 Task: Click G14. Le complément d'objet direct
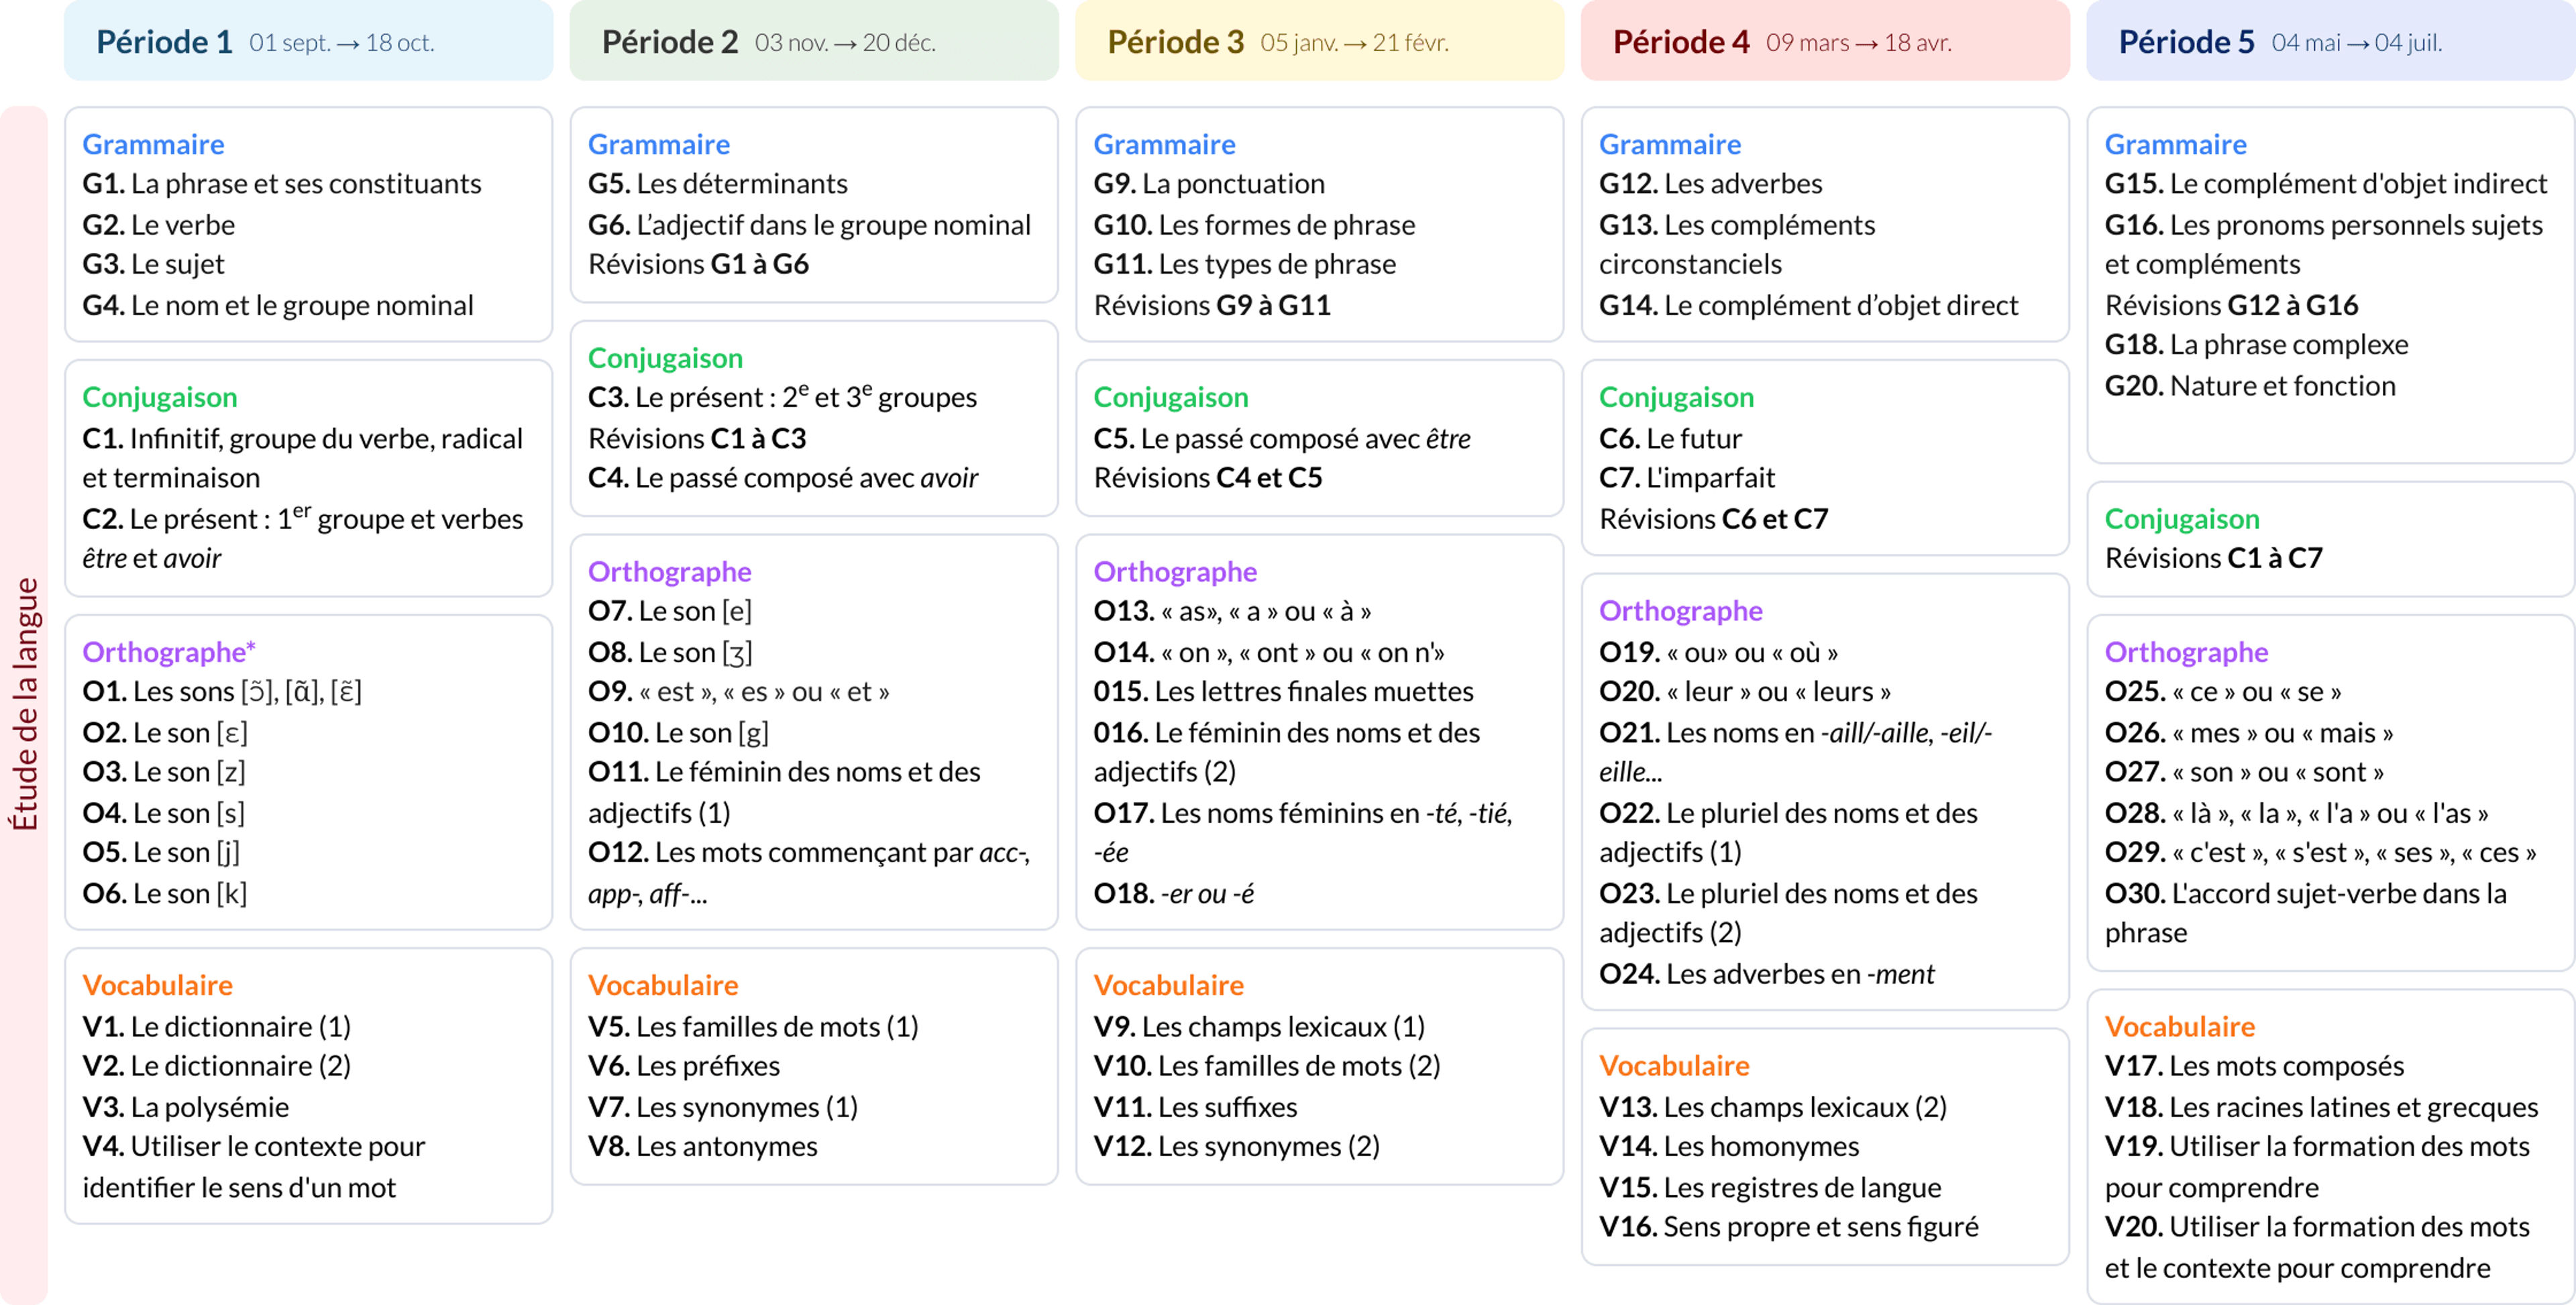click(x=1808, y=305)
